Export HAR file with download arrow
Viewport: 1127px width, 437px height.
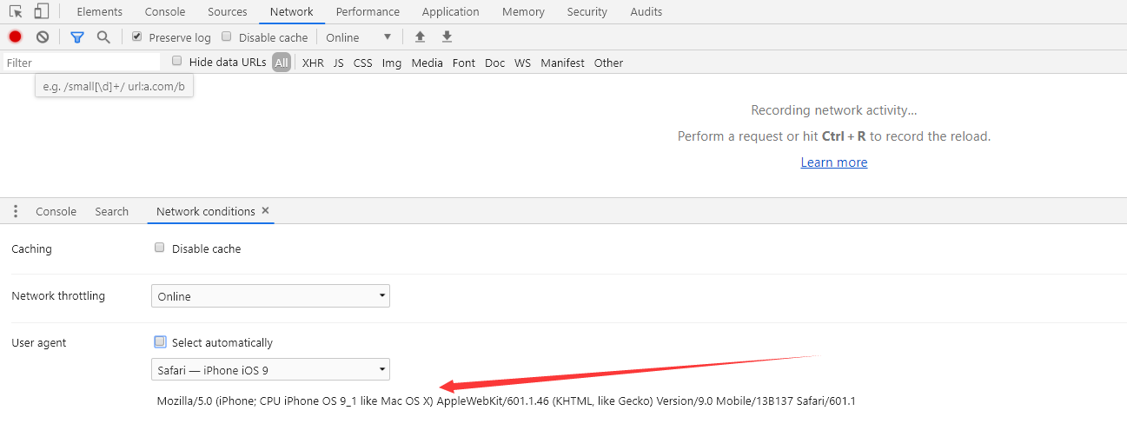pyautogui.click(x=447, y=36)
